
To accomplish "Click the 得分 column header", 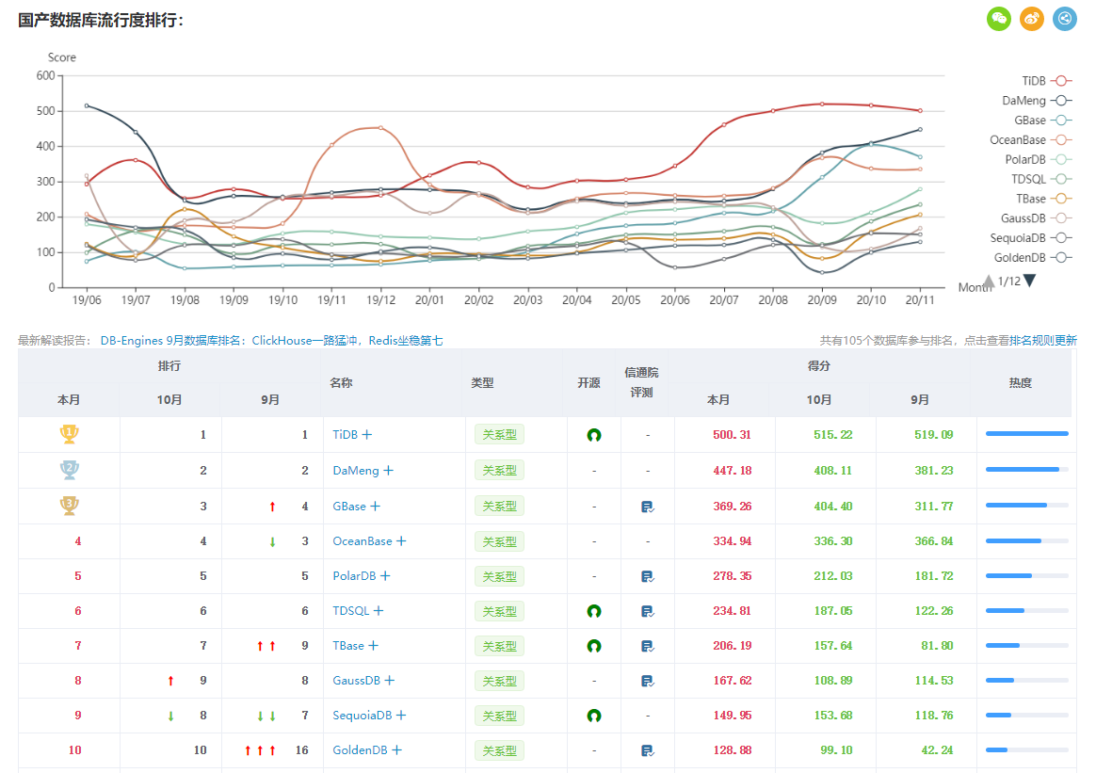I will (818, 364).
